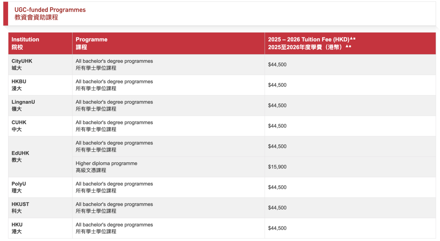Viewport: 440px width, 241px height.
Task: Click HKBU's All bachelor's degree programmes cell
Action: [168, 85]
